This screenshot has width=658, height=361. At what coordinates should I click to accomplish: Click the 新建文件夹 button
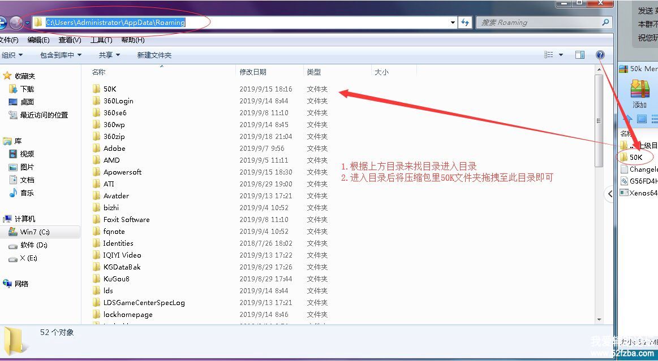(x=154, y=55)
